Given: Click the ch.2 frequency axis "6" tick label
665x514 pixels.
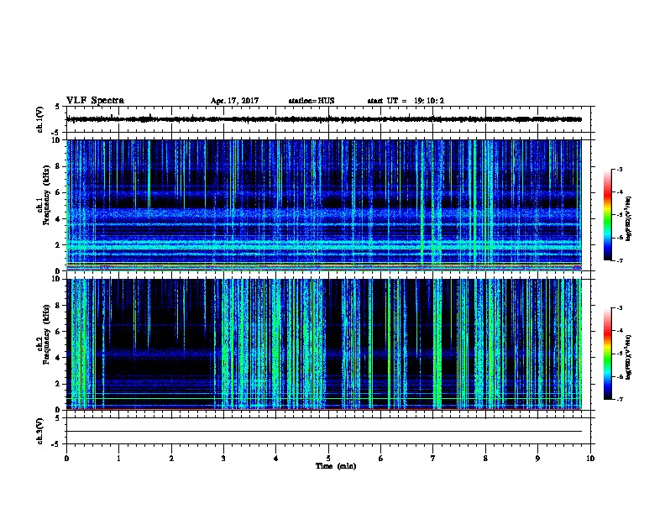Looking at the screenshot, I should 58,332.
